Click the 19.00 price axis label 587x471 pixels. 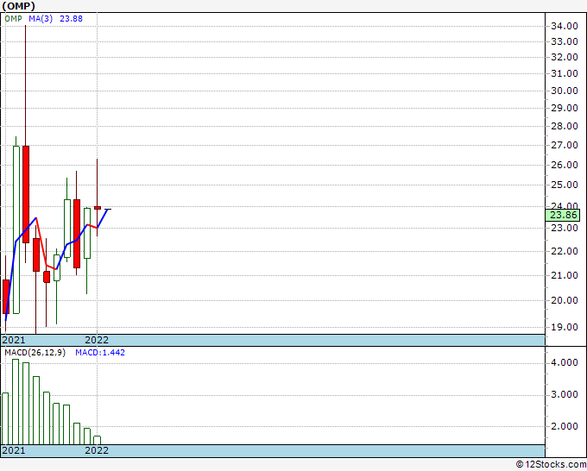click(565, 327)
